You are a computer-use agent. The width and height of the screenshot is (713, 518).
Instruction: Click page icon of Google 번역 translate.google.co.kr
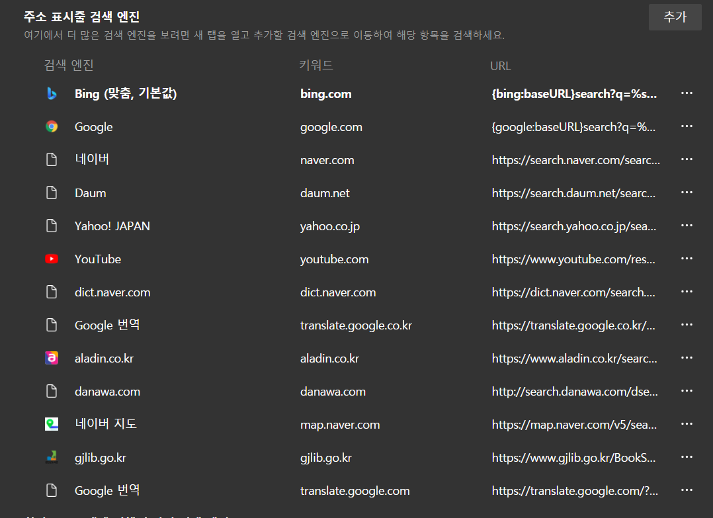pos(52,325)
